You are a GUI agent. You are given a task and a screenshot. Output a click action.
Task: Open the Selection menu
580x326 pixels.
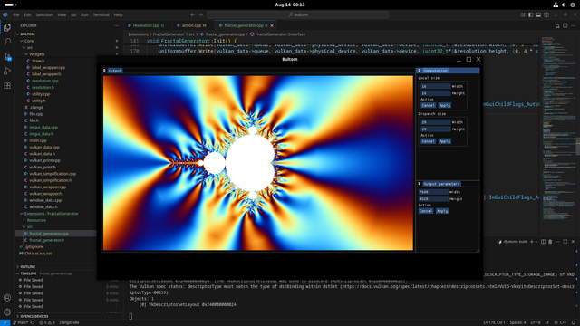click(x=44, y=14)
